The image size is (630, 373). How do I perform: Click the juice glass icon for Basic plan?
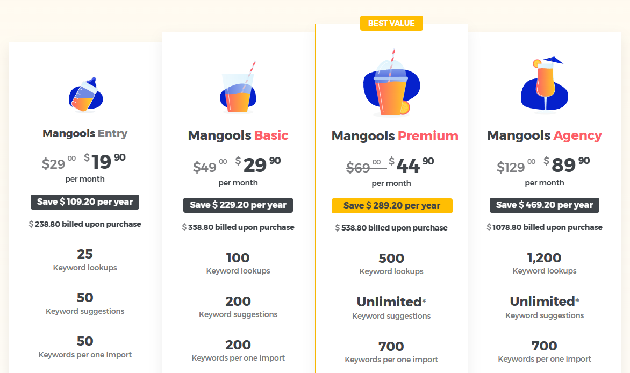(238, 87)
